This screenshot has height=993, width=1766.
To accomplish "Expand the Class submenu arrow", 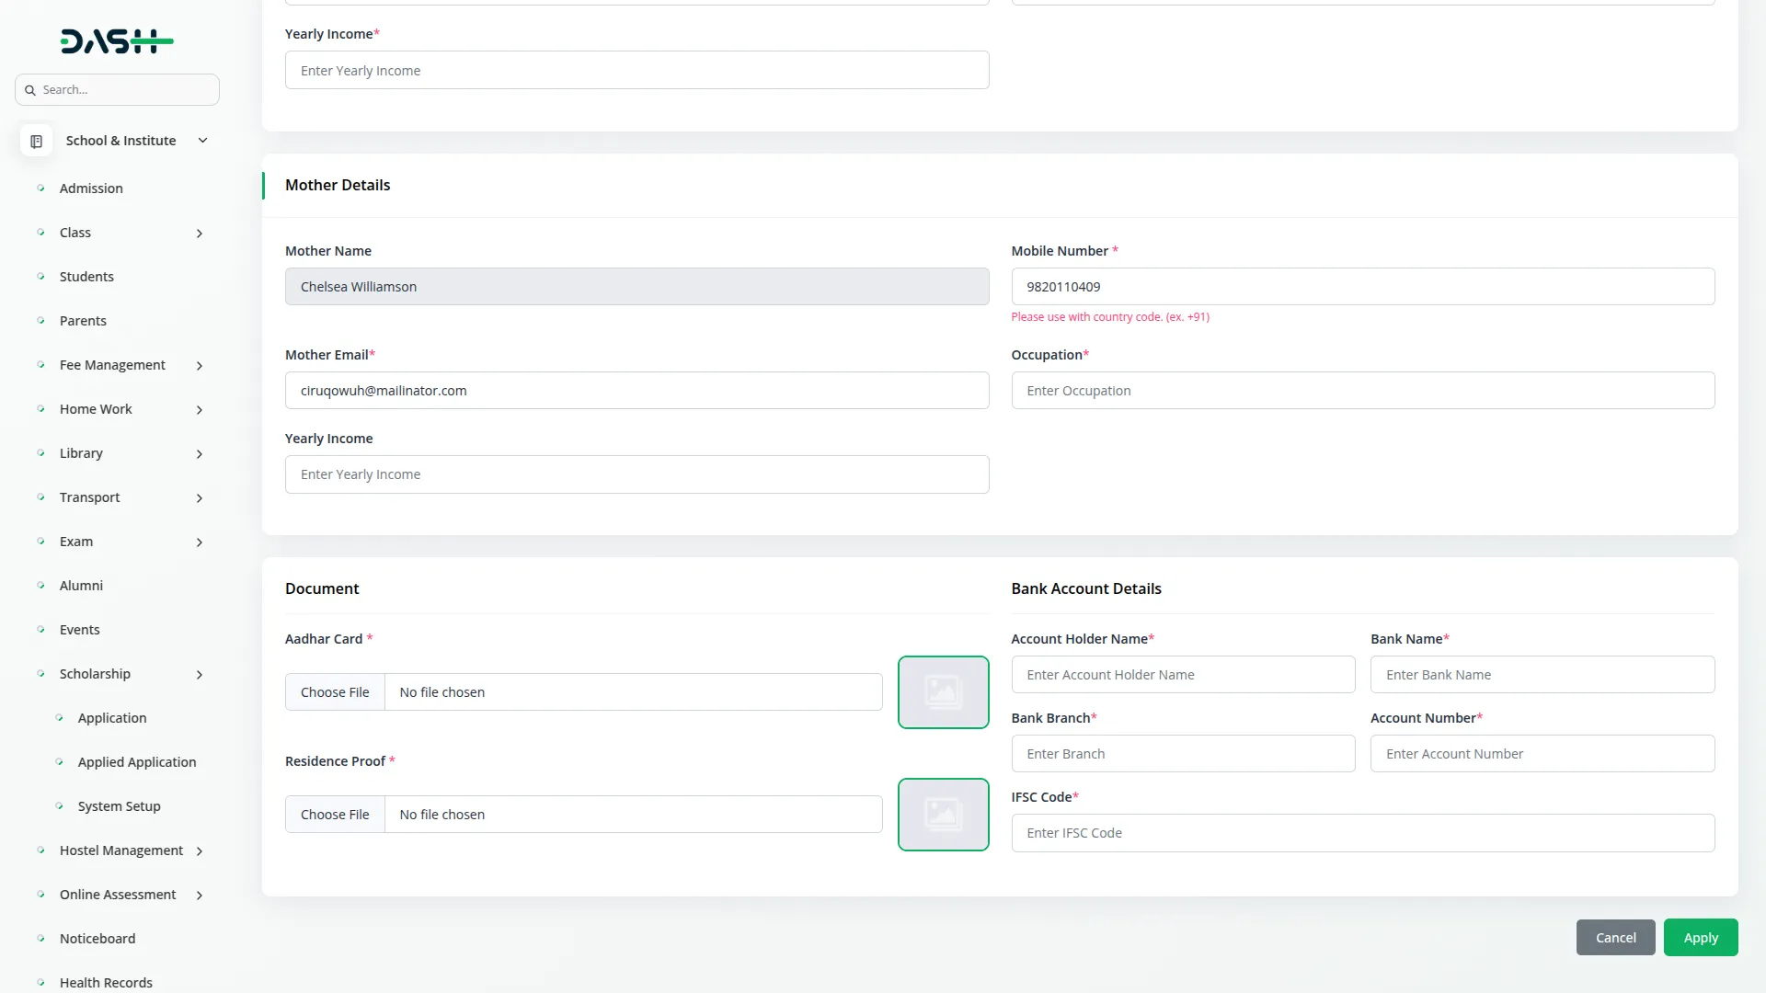I will click(200, 234).
